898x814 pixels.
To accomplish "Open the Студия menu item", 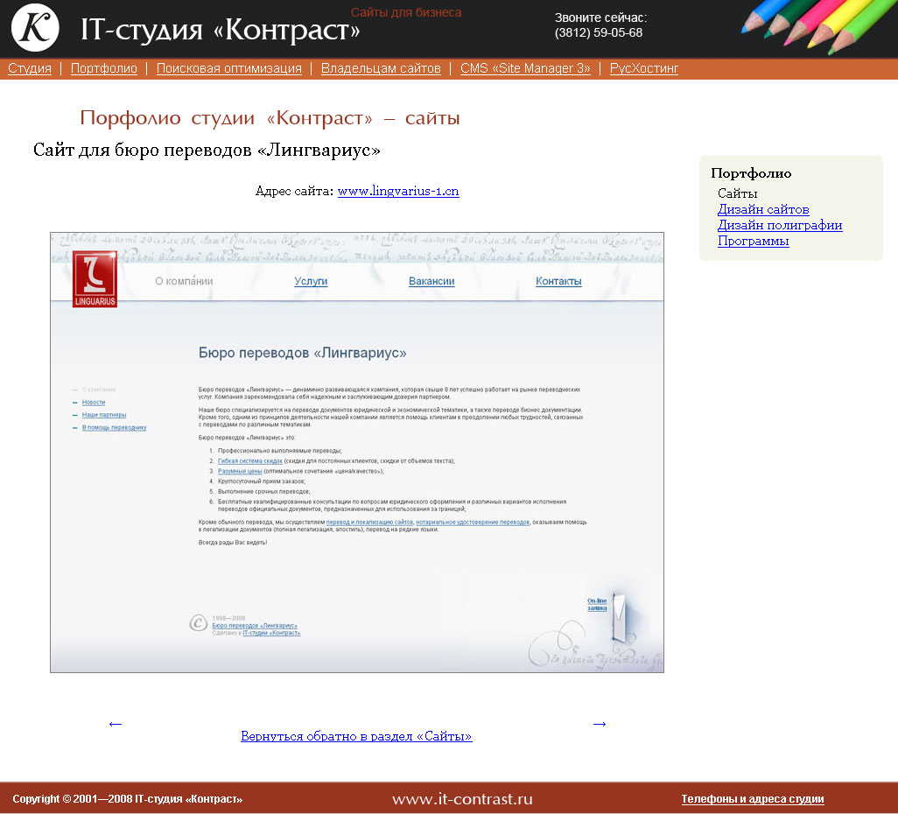I will click(x=30, y=69).
